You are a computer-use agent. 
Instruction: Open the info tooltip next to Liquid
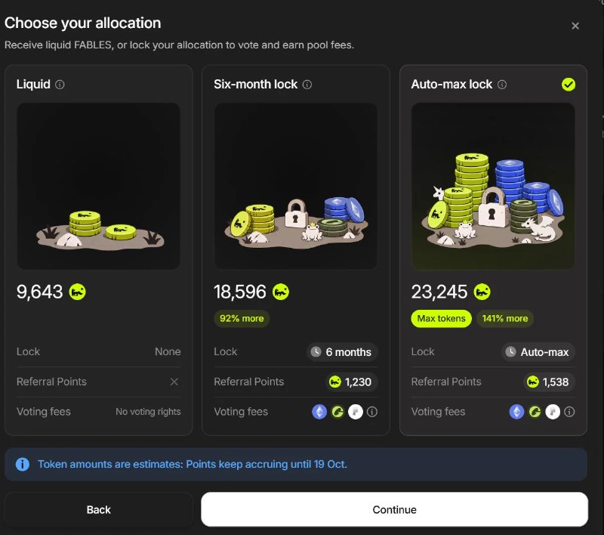pyautogui.click(x=60, y=85)
